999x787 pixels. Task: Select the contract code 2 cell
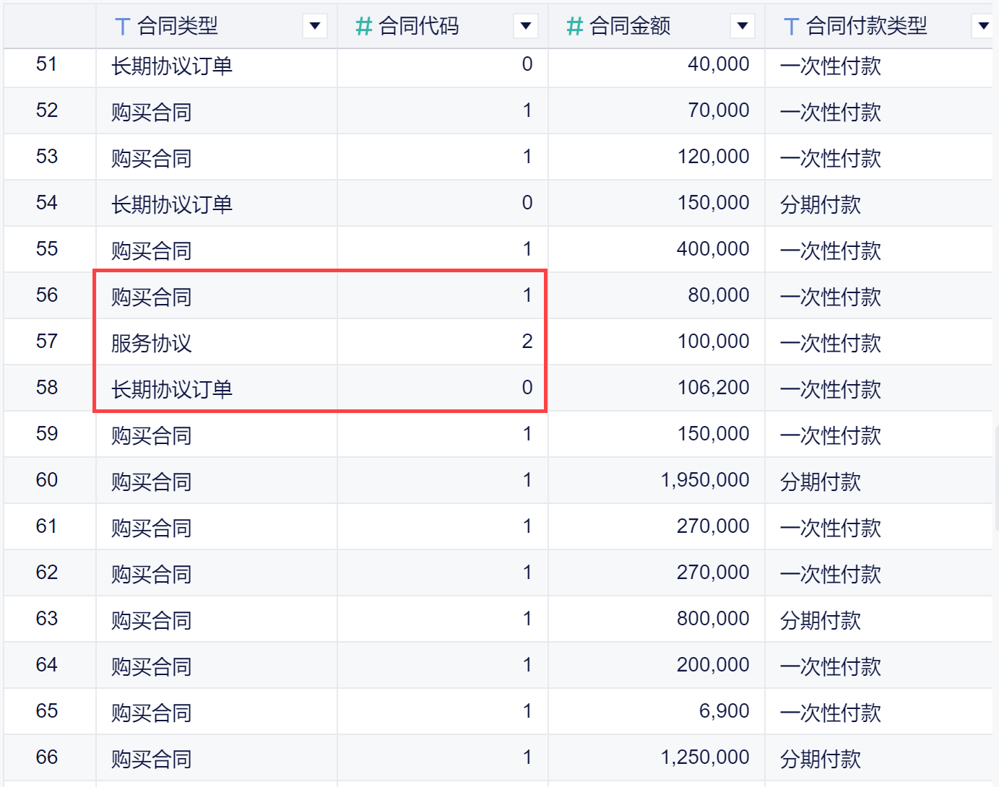coord(527,342)
